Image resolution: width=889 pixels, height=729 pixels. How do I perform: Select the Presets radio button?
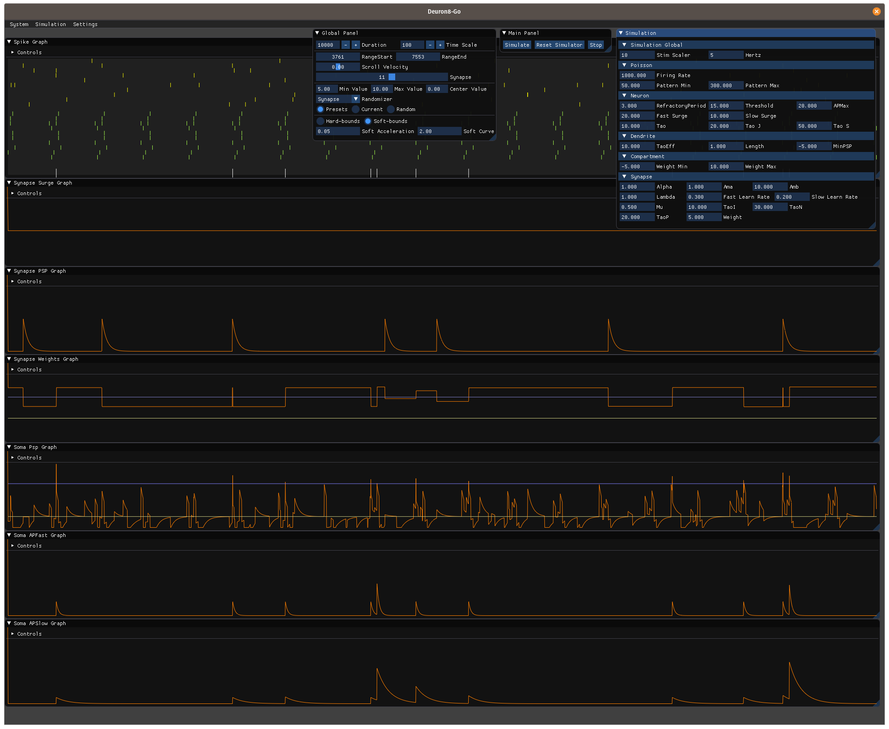coord(320,109)
